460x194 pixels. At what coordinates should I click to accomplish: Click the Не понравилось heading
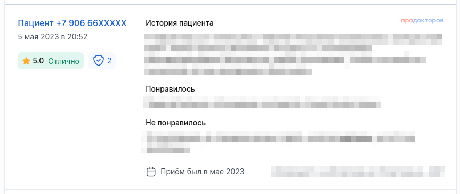[x=176, y=123]
